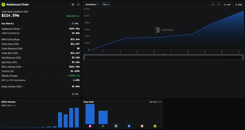Click the last bar in DEXs Volume chart
This screenshot has height=130, width=245.
(77, 117)
